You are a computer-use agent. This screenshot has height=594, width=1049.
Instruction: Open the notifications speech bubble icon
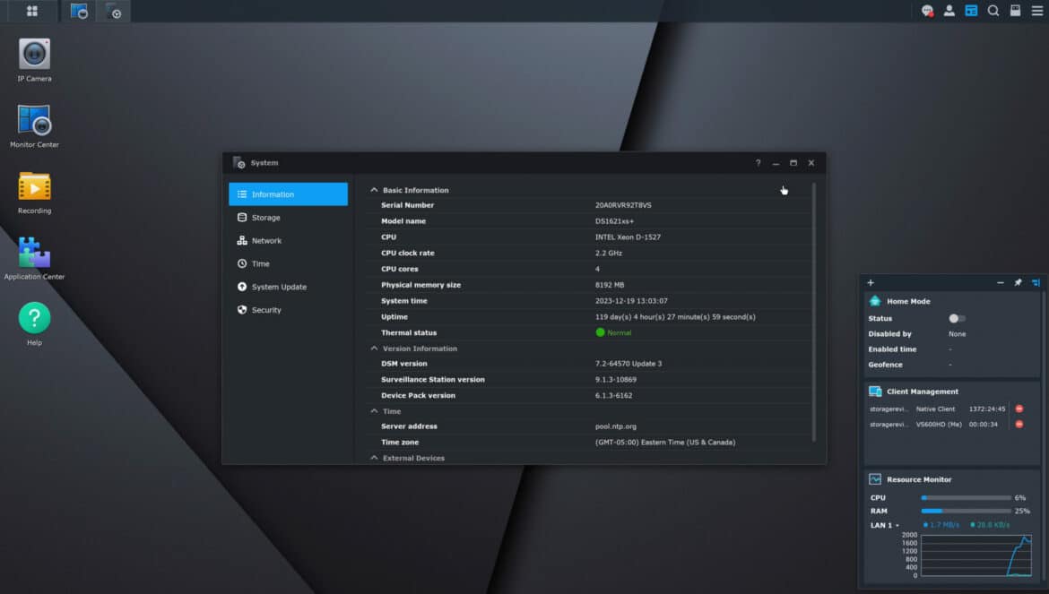[927, 11]
